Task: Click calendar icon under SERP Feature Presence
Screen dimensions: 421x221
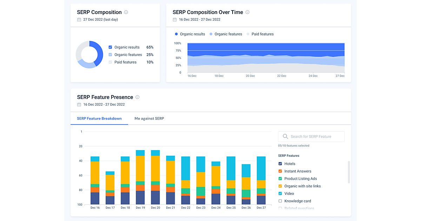Action: pyautogui.click(x=79, y=105)
